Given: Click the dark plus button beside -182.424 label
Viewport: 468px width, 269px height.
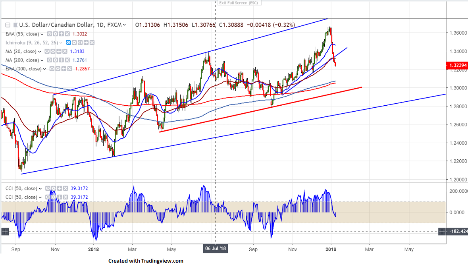Looking at the screenshot, I should click(x=442, y=231).
